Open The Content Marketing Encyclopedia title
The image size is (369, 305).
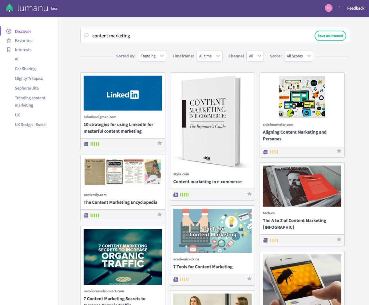121,202
